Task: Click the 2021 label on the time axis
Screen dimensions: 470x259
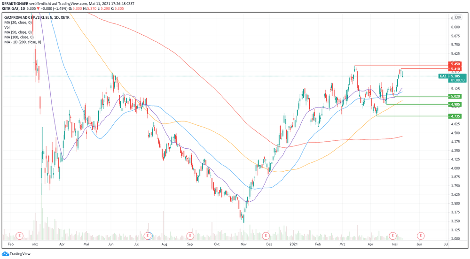Action: tap(294, 244)
